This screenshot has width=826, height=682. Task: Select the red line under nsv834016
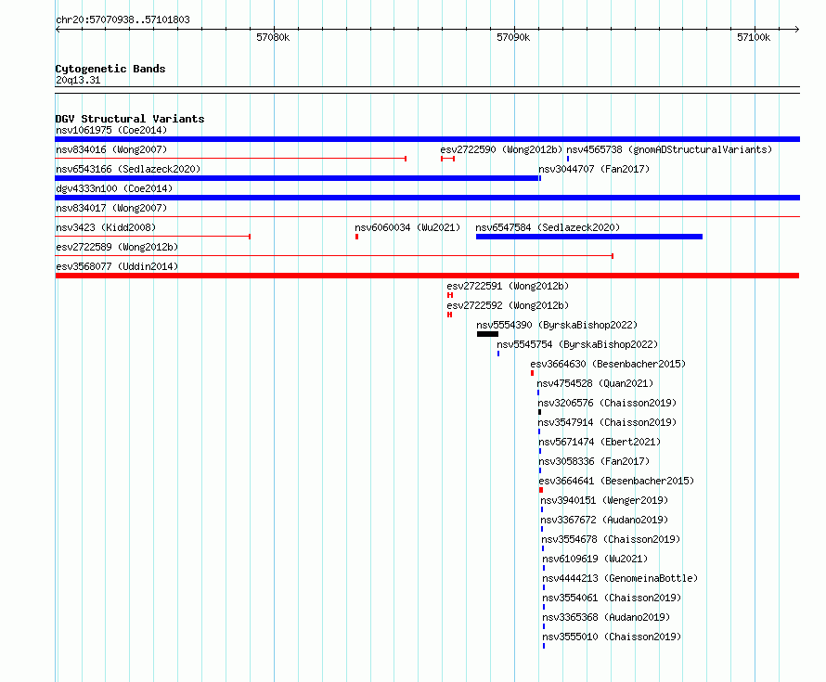(231, 159)
